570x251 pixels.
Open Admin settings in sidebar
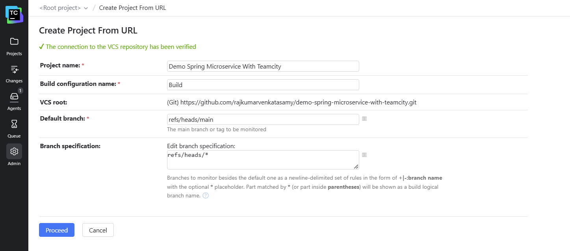(14, 156)
